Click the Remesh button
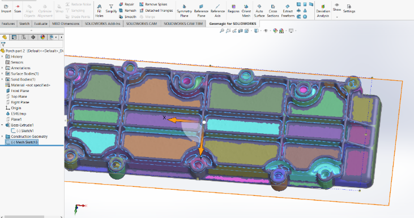Viewport: 414px width, 218px height. pyautogui.click(x=127, y=11)
